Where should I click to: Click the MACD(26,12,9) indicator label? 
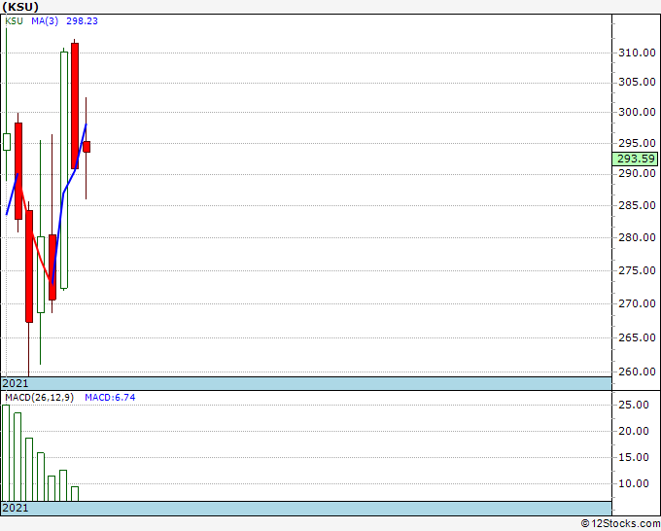click(x=39, y=398)
